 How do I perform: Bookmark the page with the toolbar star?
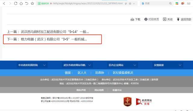click(x=32, y=3)
